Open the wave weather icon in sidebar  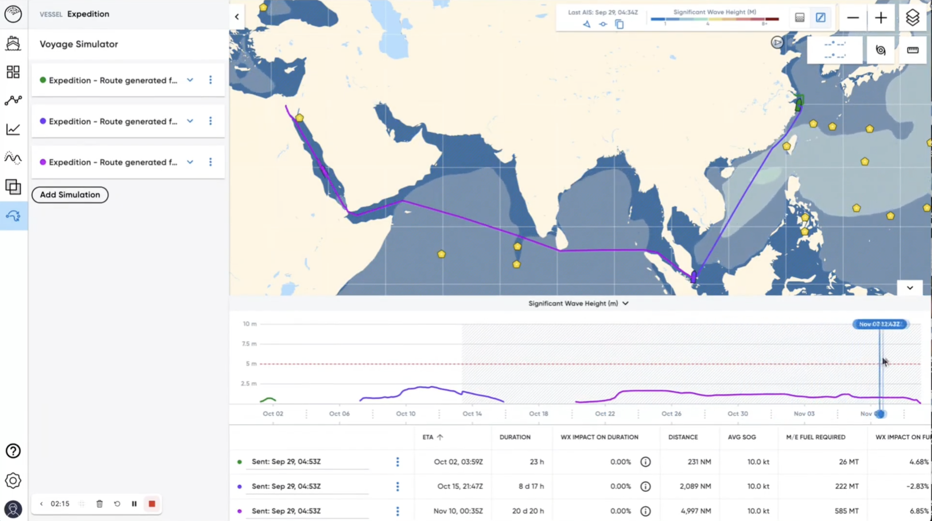13,158
